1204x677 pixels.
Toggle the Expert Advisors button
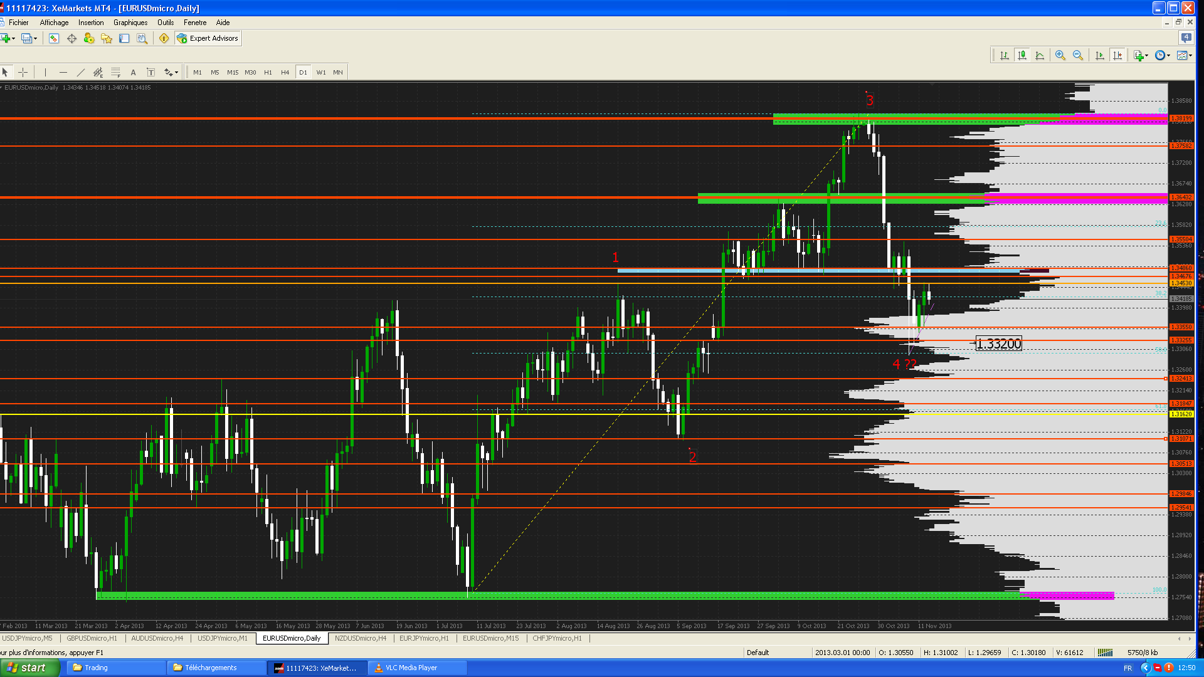[x=208, y=38]
